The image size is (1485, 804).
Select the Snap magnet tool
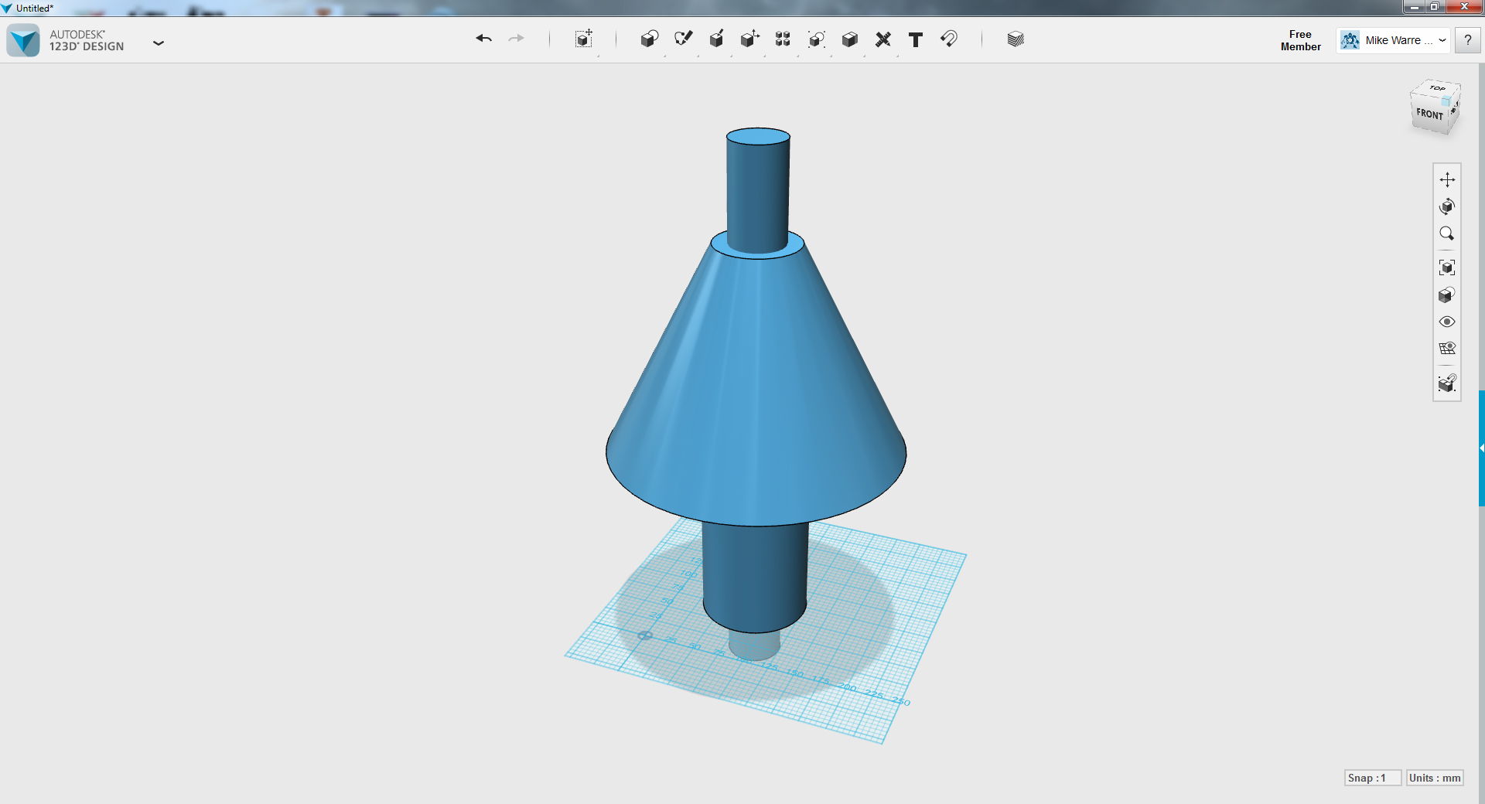click(949, 39)
